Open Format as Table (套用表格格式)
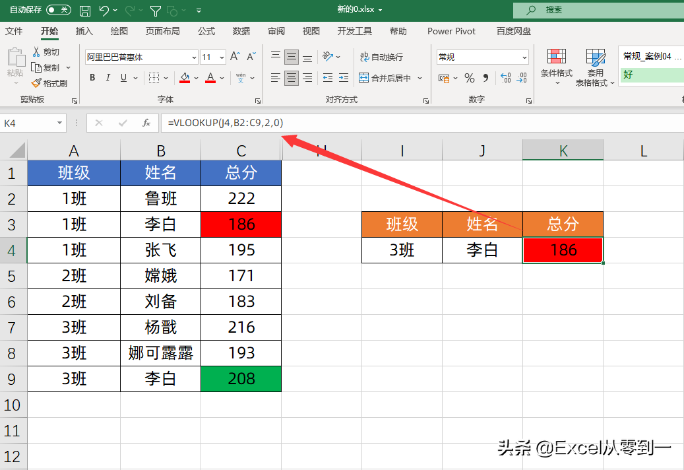 point(595,67)
